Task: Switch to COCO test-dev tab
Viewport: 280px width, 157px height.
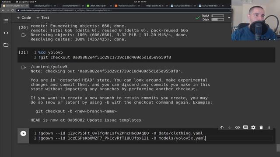Action: point(211,6)
